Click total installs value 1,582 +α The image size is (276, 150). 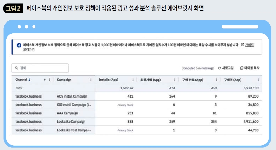[x=127, y=88]
